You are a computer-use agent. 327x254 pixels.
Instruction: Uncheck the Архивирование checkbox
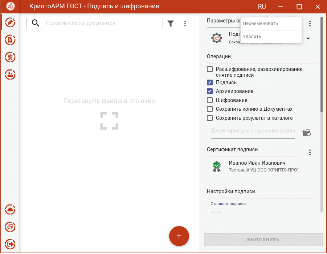point(210,91)
